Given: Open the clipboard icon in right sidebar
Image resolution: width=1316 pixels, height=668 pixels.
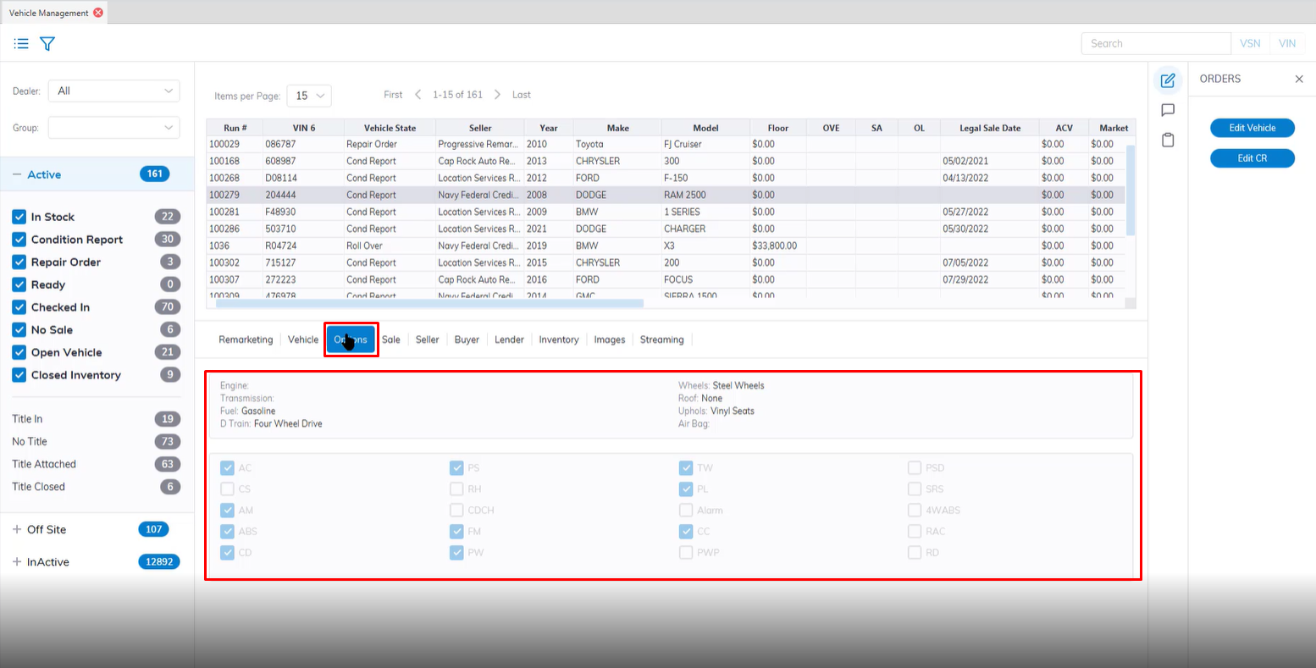Looking at the screenshot, I should point(1168,141).
